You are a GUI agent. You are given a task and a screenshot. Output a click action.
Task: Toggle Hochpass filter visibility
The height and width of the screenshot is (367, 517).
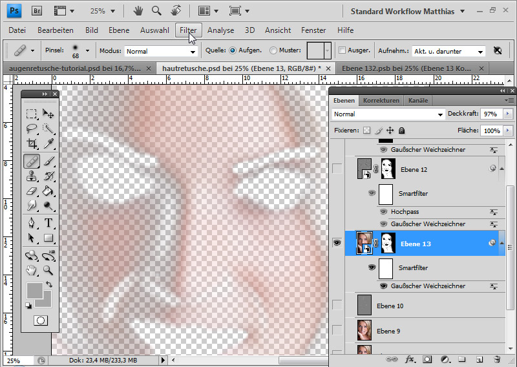pos(383,212)
